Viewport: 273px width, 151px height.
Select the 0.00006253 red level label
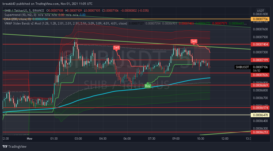(260, 132)
